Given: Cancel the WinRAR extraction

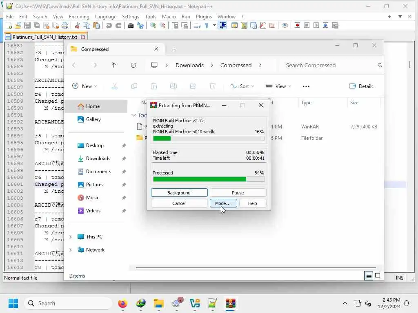Looking at the screenshot, I should tap(179, 203).
